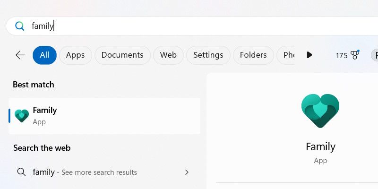Open 'family - See more search results'

[85, 172]
